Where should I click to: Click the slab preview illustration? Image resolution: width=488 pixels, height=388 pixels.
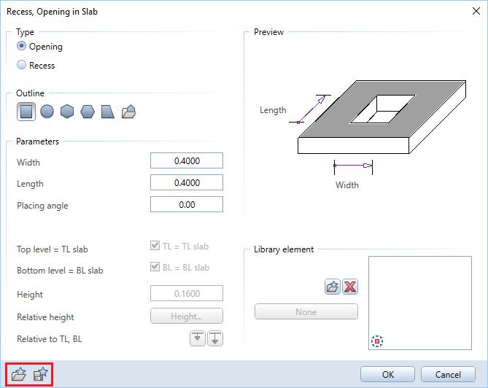[x=382, y=117]
